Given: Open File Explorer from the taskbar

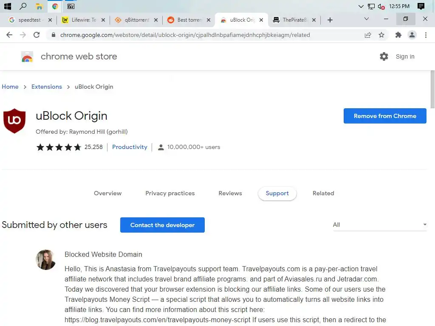Looking at the screenshot, I should tap(39, 6).
